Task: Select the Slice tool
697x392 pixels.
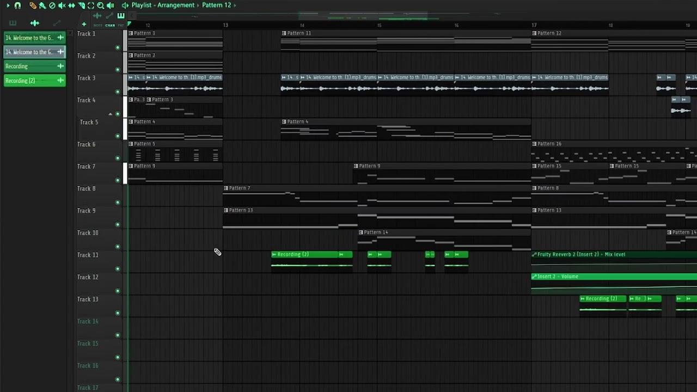Action: pos(81,5)
